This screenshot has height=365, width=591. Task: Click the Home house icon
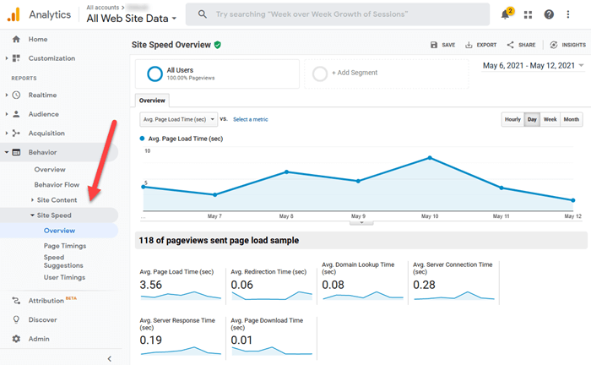click(x=16, y=39)
